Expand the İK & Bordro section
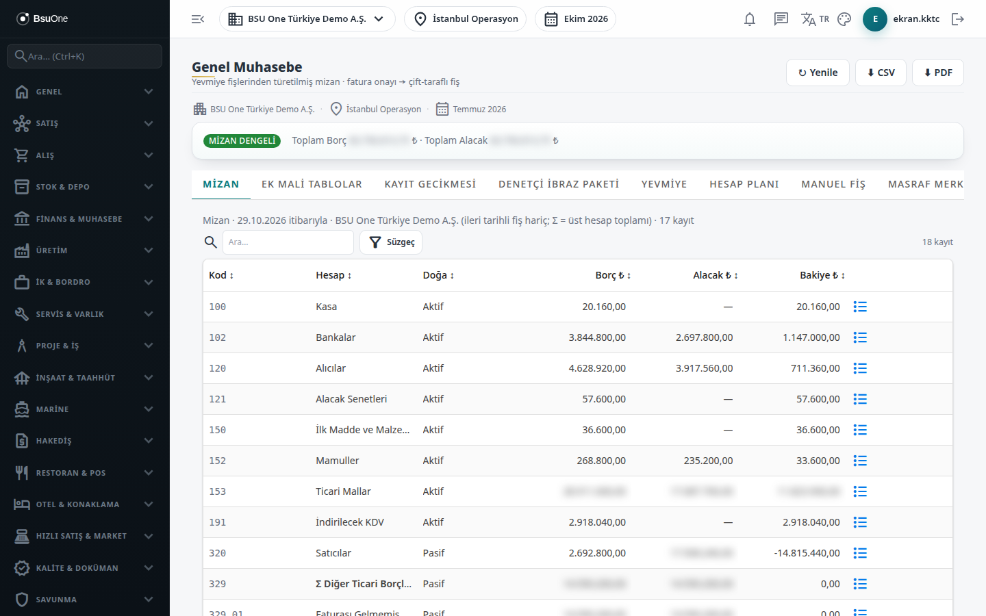The width and height of the screenshot is (986, 616). tap(85, 282)
